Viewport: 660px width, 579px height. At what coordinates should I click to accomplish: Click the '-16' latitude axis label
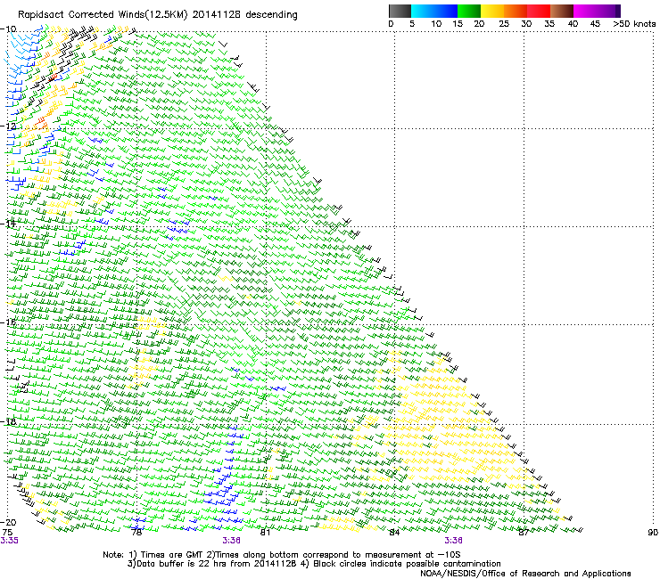coord(8,322)
